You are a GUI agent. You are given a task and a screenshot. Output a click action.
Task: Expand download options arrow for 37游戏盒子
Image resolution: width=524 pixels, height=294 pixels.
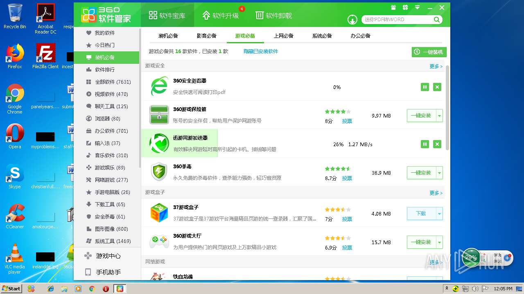click(440, 214)
